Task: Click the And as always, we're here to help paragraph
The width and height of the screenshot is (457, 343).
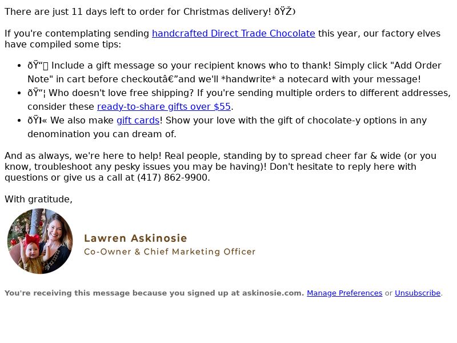Action: click(221, 167)
